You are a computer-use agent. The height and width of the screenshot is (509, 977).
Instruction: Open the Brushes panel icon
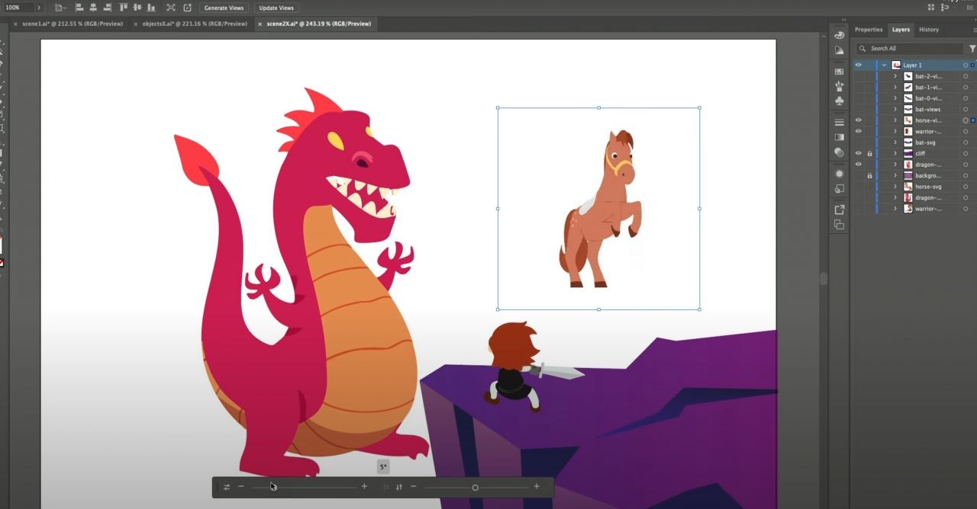pos(840,86)
